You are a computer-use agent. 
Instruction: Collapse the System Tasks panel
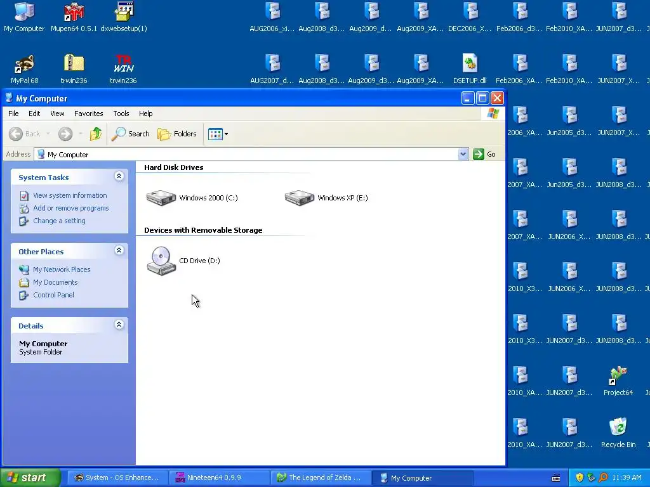pos(119,176)
